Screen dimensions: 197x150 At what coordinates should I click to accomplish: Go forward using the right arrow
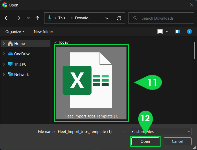(x=18, y=18)
